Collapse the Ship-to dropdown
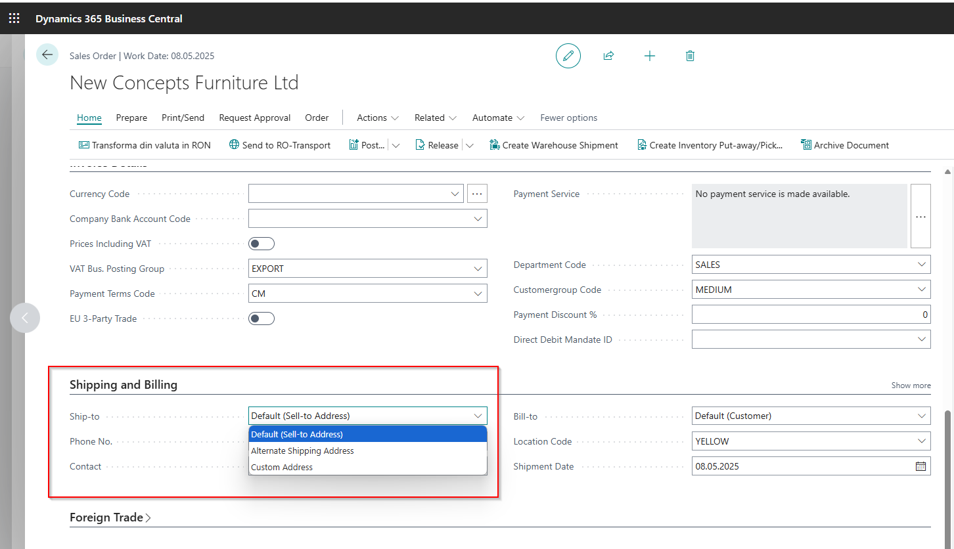Screen dimensions: 954x549 tap(478, 416)
